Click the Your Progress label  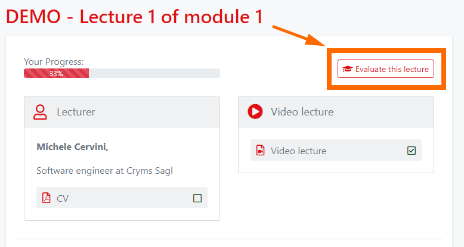click(x=54, y=61)
